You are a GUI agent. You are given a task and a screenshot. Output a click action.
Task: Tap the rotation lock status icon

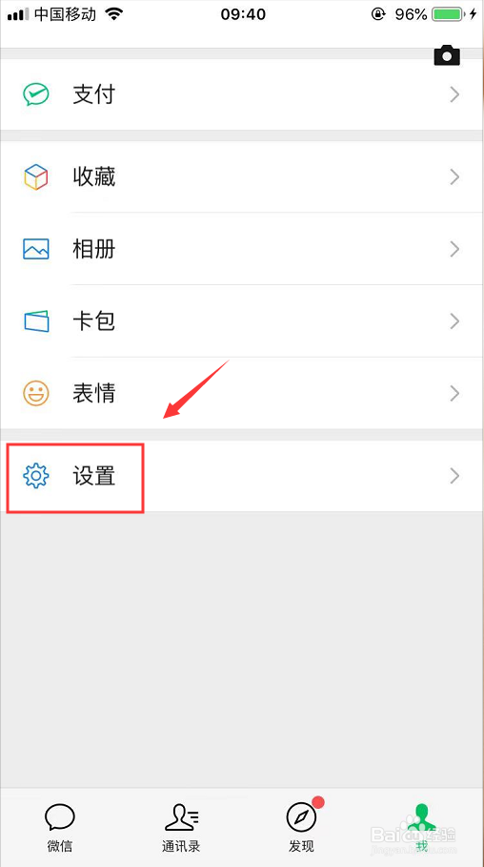pos(378,15)
